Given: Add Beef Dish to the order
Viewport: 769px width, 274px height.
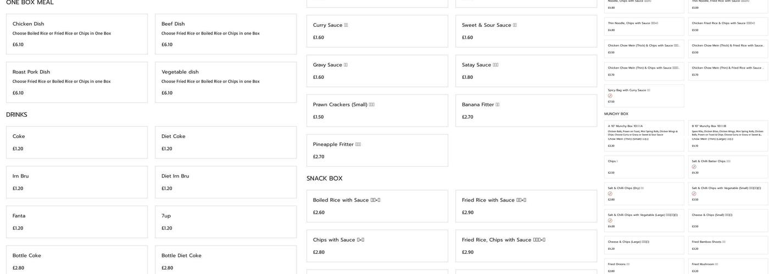Looking at the screenshot, I should (226, 34).
